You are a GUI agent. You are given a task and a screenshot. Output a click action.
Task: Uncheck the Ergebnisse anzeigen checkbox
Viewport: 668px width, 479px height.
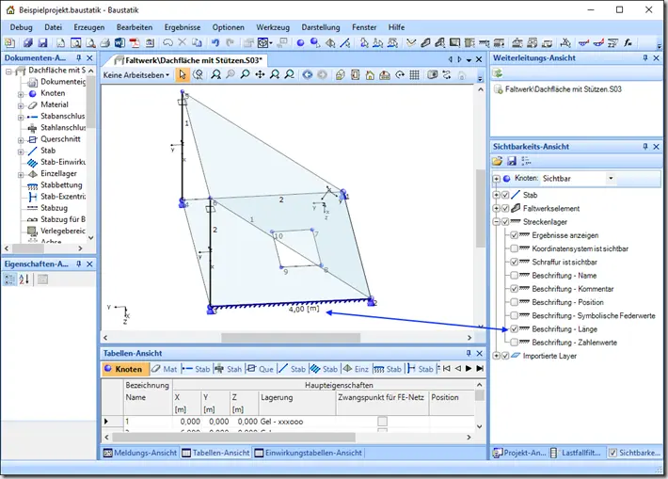(515, 235)
